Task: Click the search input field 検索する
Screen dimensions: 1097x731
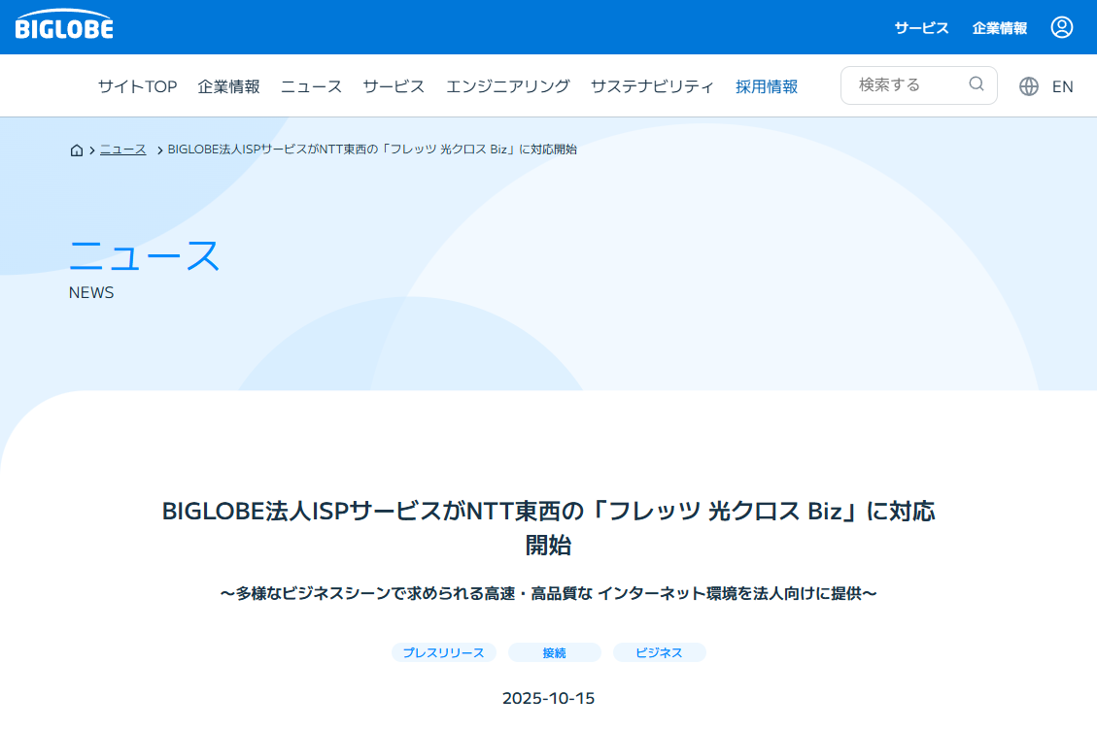Action: (x=904, y=84)
